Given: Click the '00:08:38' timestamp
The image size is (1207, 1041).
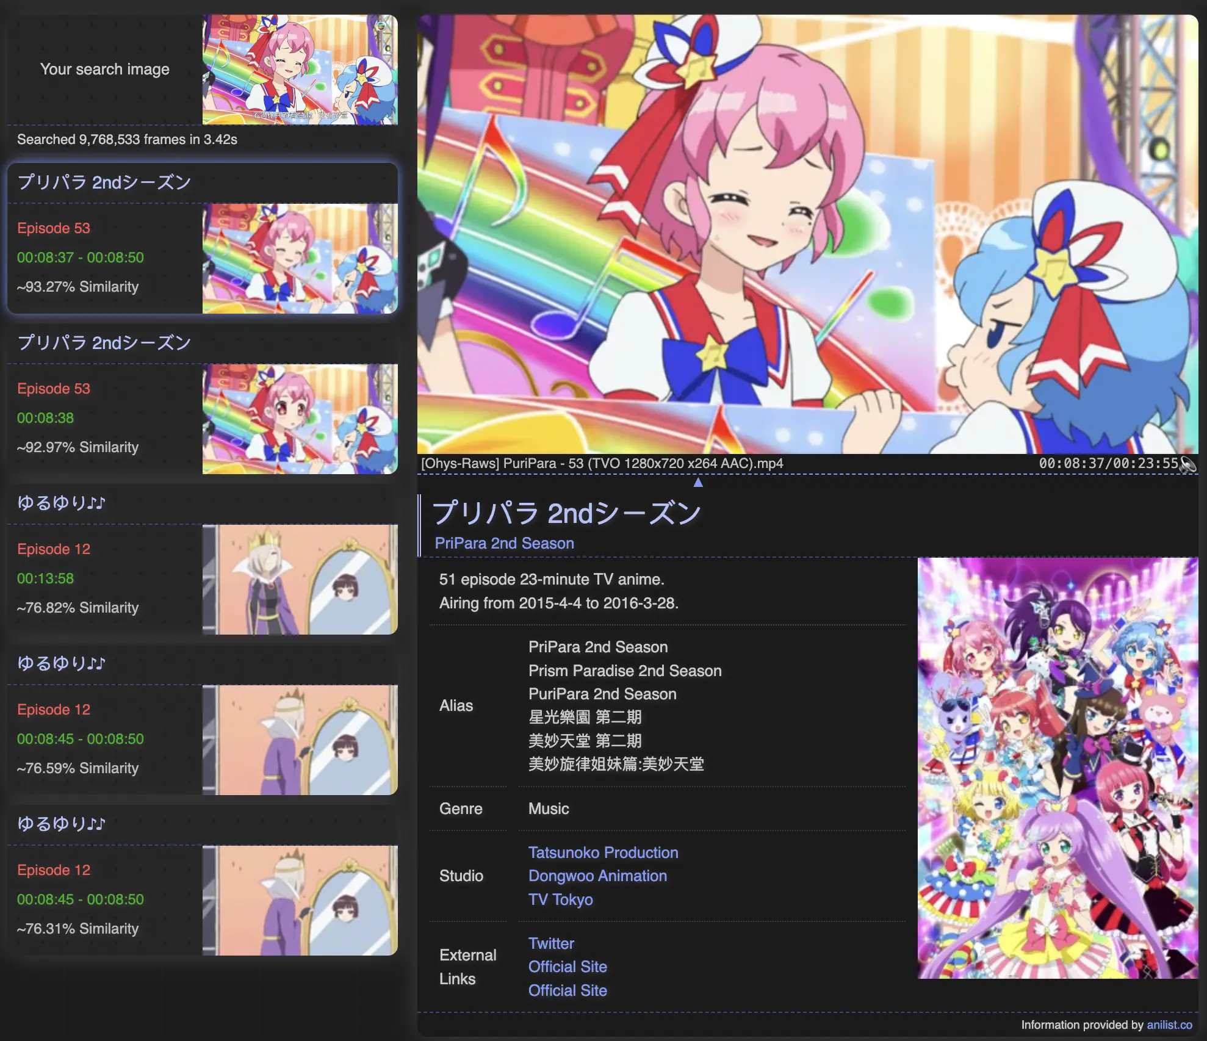Looking at the screenshot, I should point(45,418).
